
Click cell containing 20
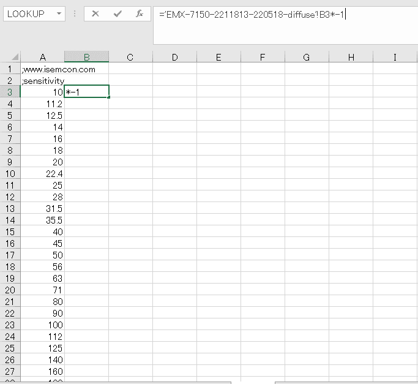[x=42, y=162]
